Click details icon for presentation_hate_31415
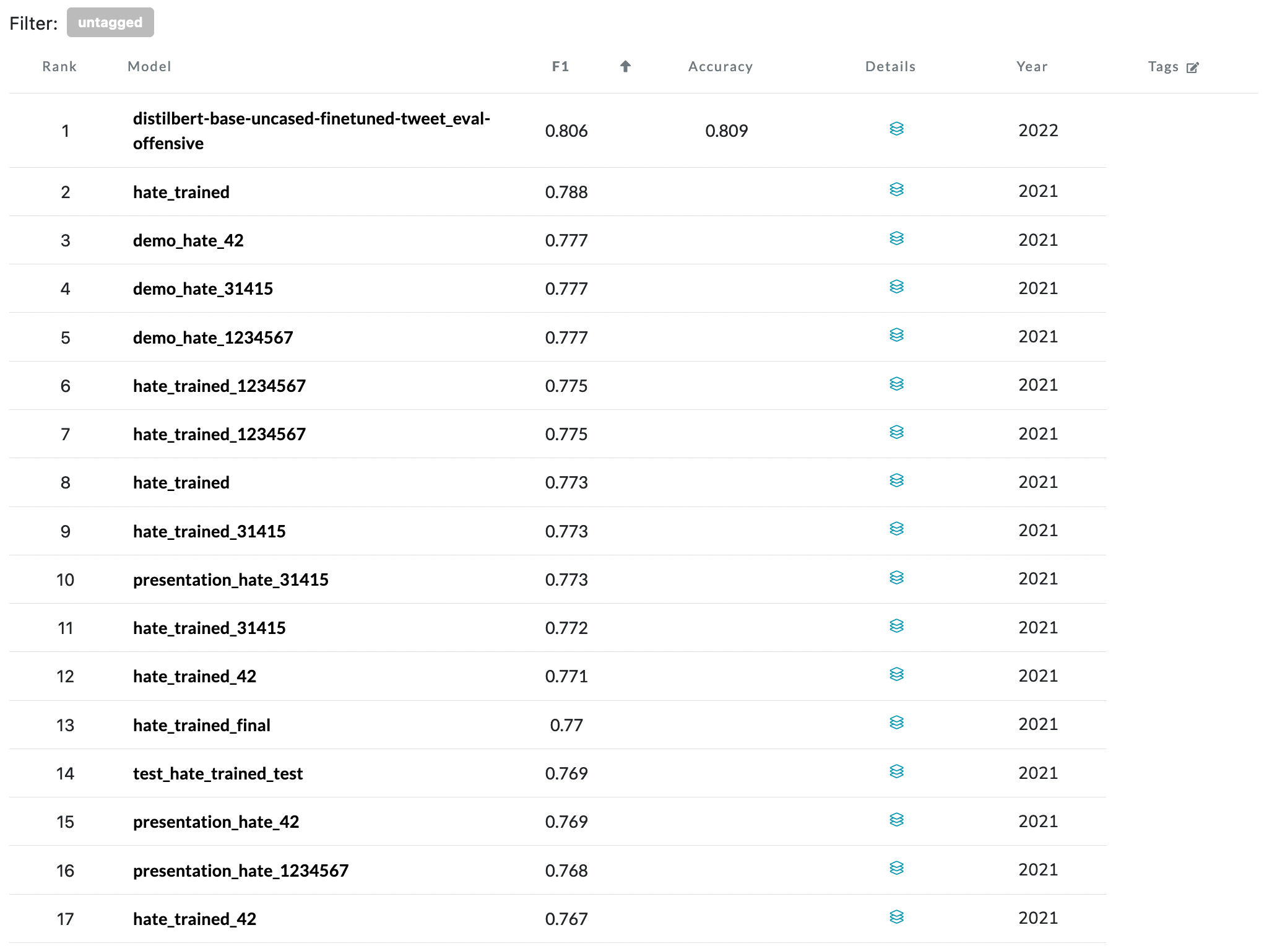 [896, 578]
